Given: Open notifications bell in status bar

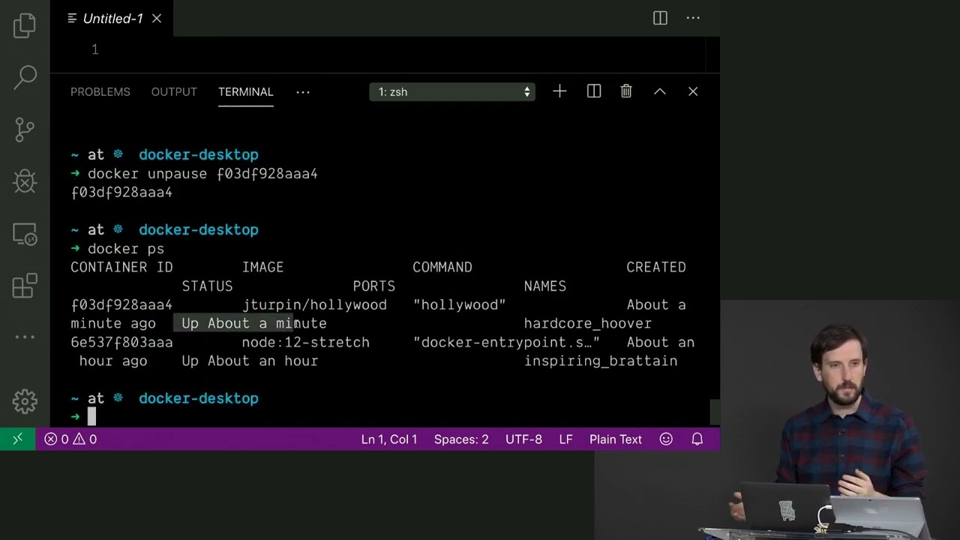Looking at the screenshot, I should tap(697, 439).
